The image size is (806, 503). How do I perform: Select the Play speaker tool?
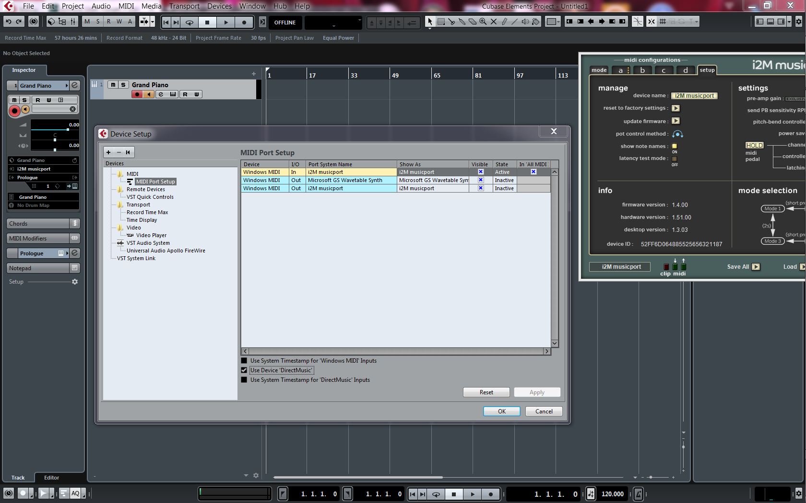[525, 22]
